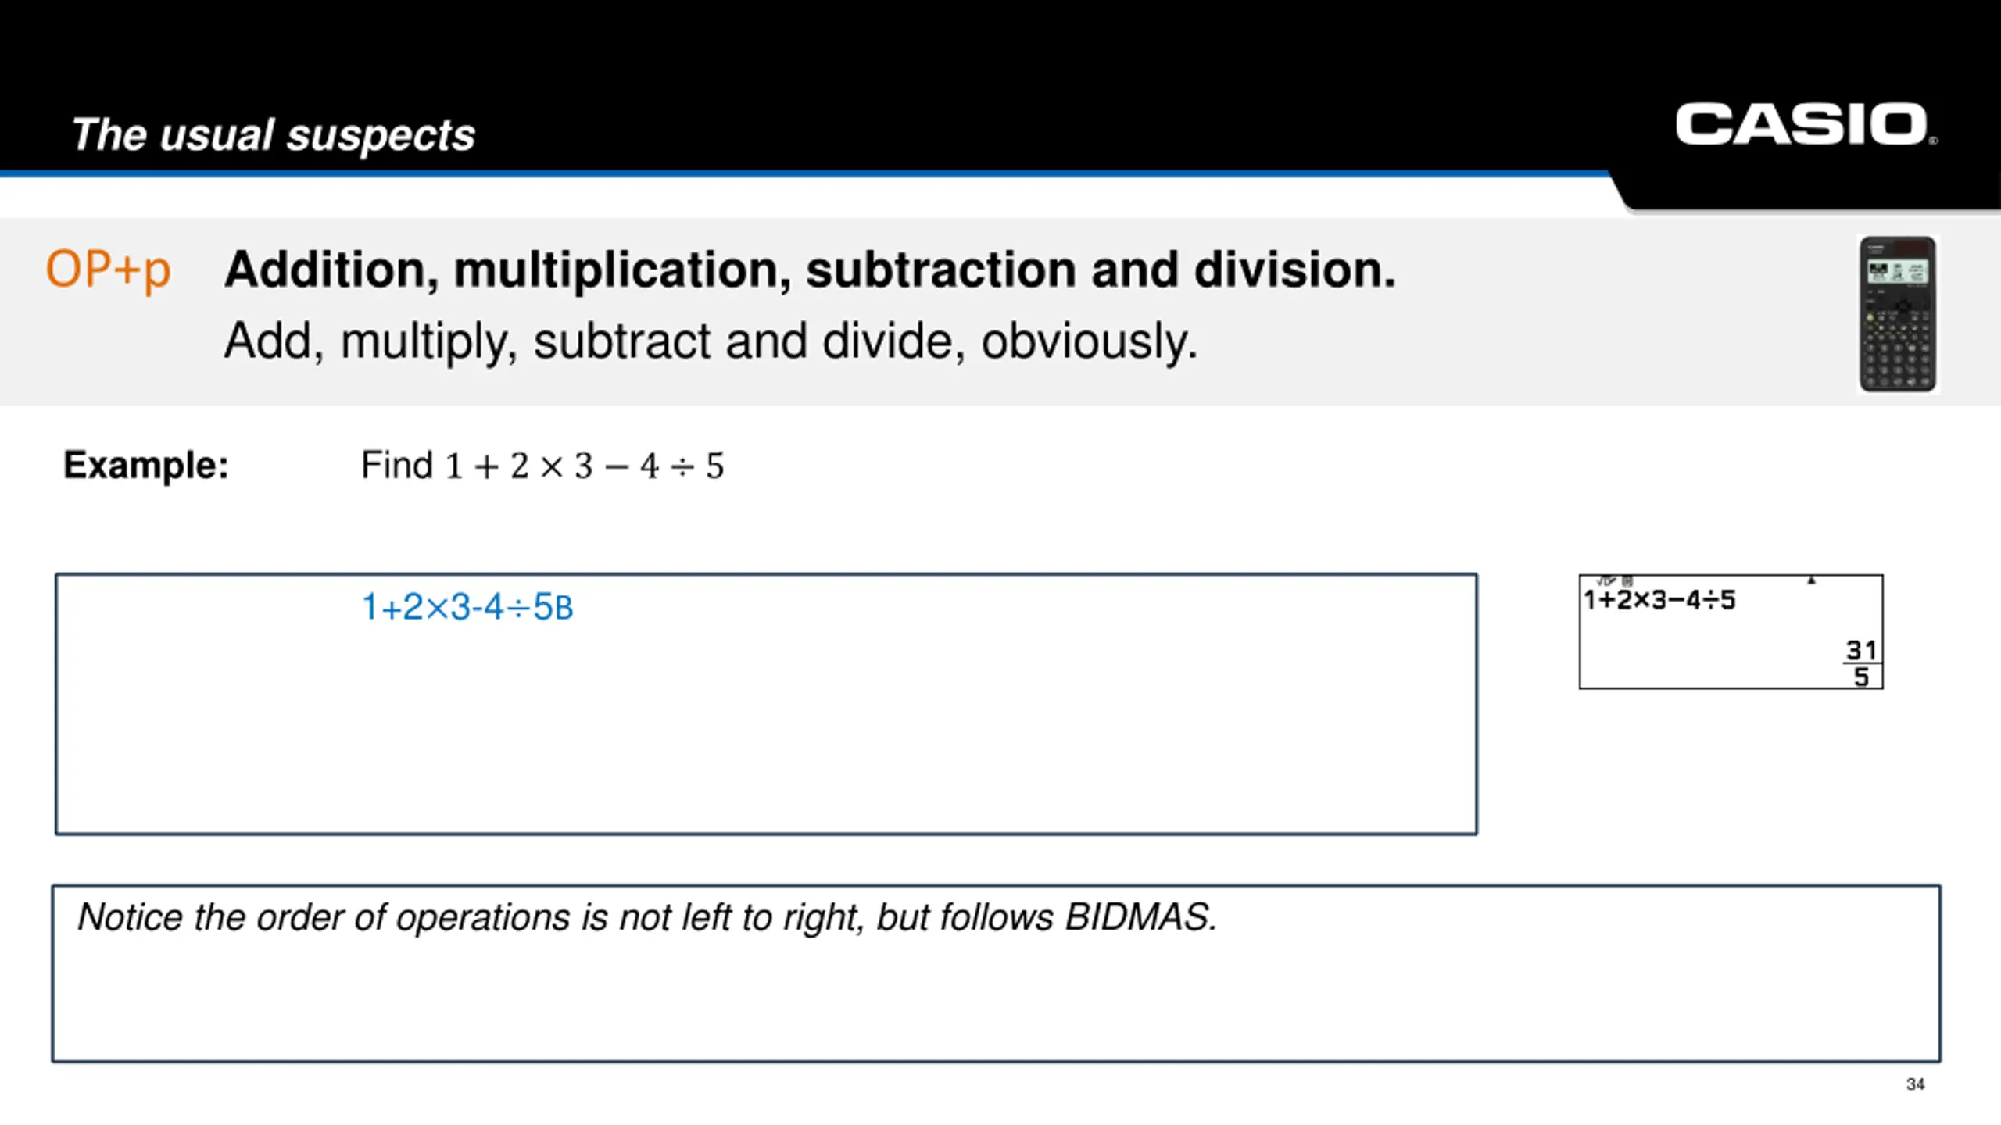Click the small up-arrow indicator in display
The width and height of the screenshot is (2001, 1125).
[x=1811, y=580]
